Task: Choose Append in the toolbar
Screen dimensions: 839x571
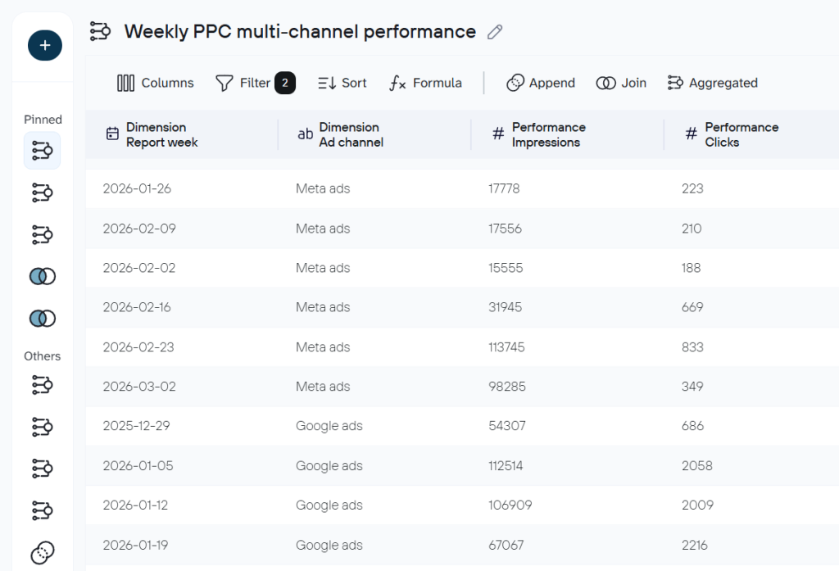Action: click(541, 83)
